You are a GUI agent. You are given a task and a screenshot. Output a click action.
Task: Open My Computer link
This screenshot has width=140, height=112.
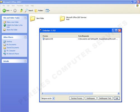(11, 51)
